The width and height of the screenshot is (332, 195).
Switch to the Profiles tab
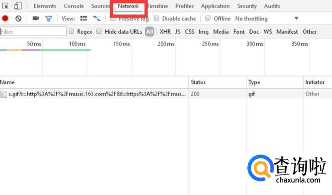[184, 6]
